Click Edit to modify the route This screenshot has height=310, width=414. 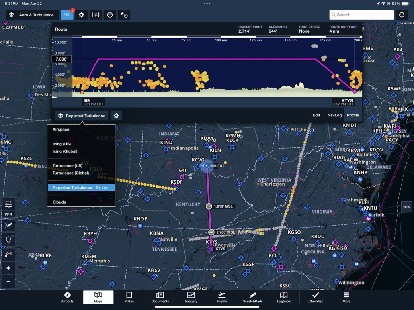316,115
